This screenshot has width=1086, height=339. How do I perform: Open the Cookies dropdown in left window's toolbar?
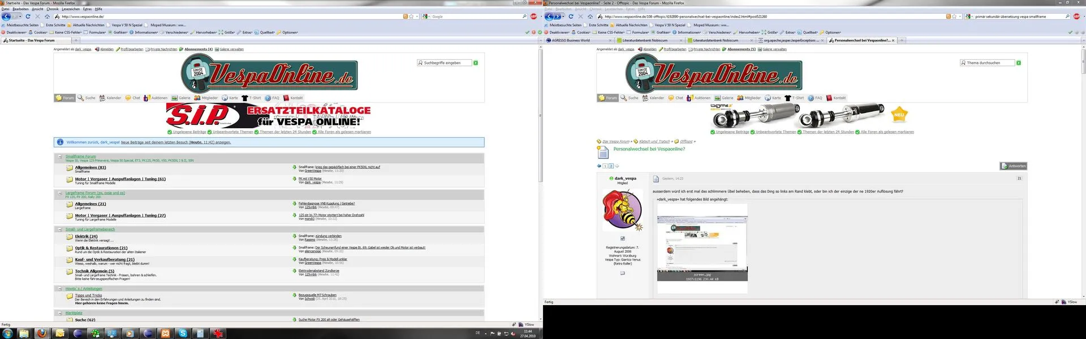(x=38, y=32)
